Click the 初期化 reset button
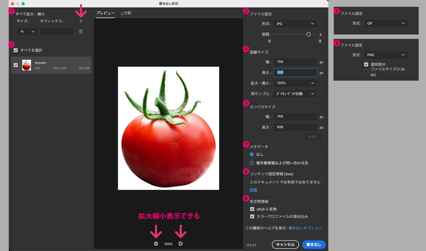 coord(313,137)
